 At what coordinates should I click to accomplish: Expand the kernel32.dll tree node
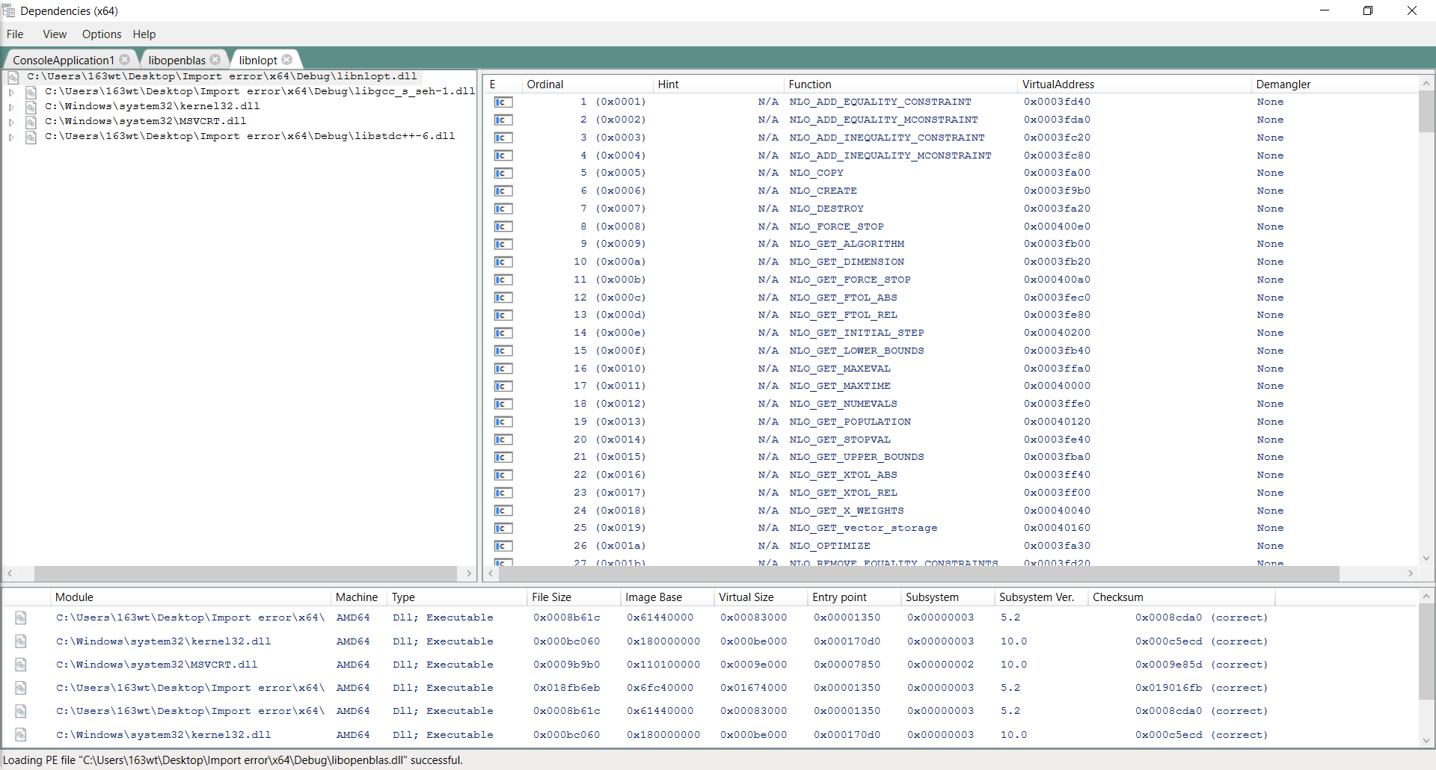tap(11, 106)
